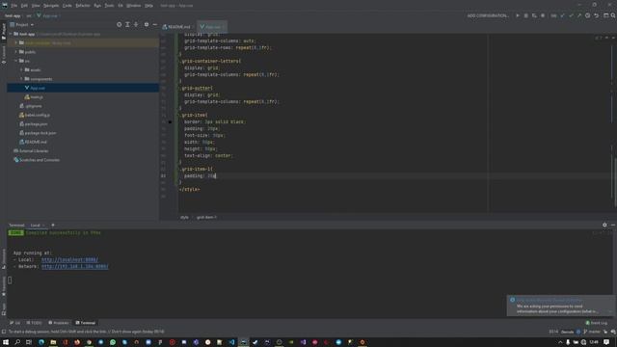Screen dimensions: 617x347
Task: Click the collapse all icon in Project panel
Action: pos(136,25)
